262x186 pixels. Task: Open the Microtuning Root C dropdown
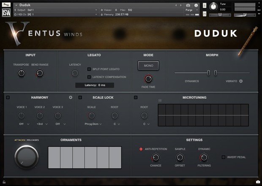point(146,124)
